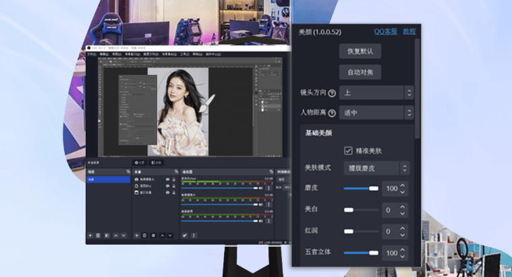Image resolution: width=512 pixels, height=277 pixels.
Task: Decrease 美白 value with down arrow
Action: 403,214
